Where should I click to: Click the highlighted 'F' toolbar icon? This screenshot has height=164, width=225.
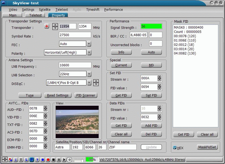tap(32, 160)
